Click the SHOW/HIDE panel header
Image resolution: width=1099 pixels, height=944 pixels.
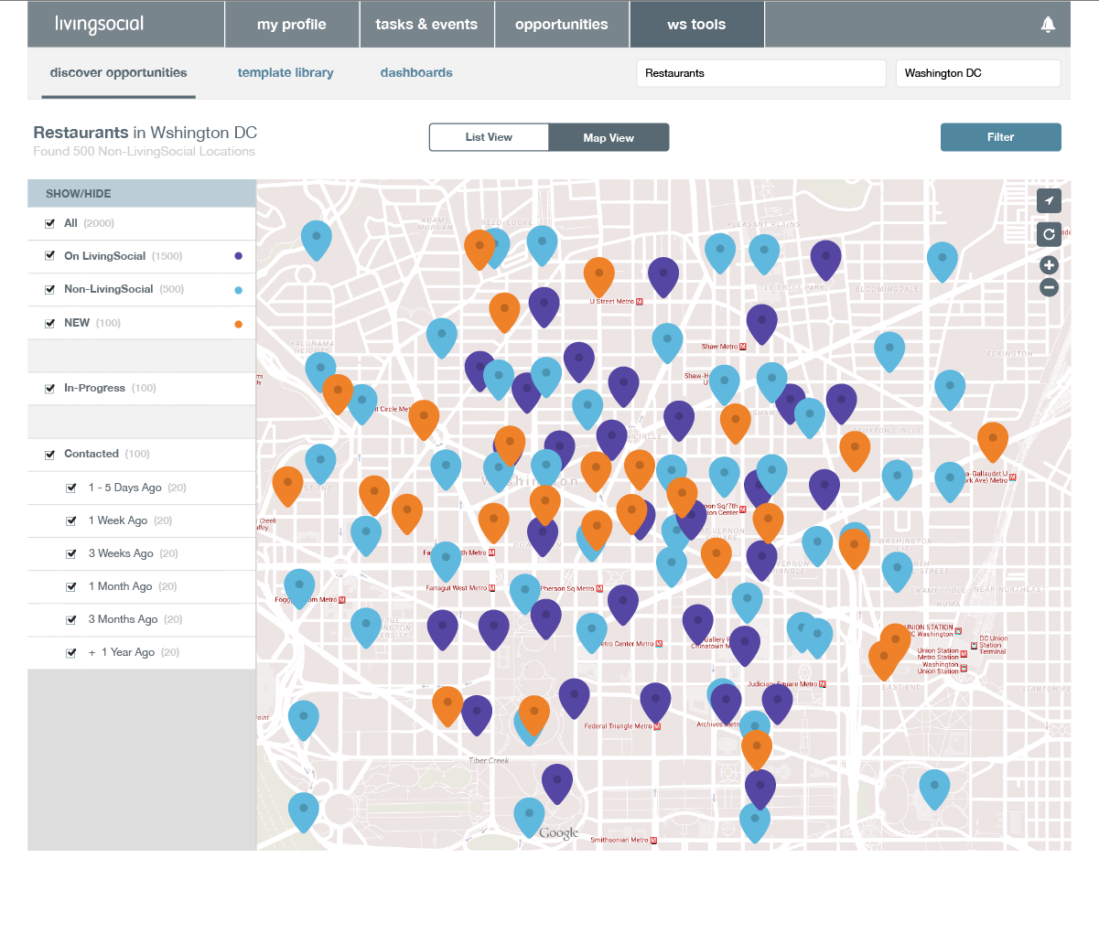pos(142,193)
